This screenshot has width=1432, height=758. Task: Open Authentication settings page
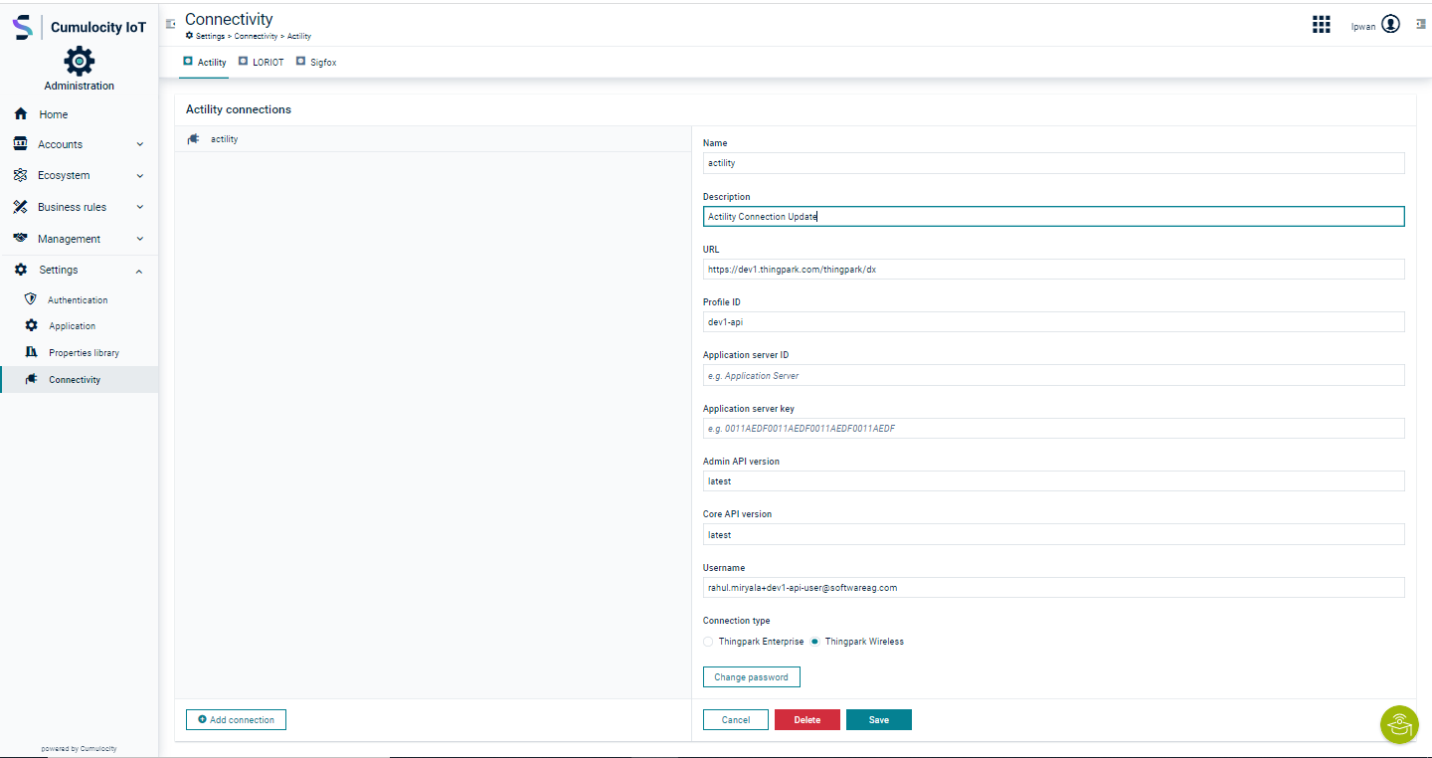(79, 299)
